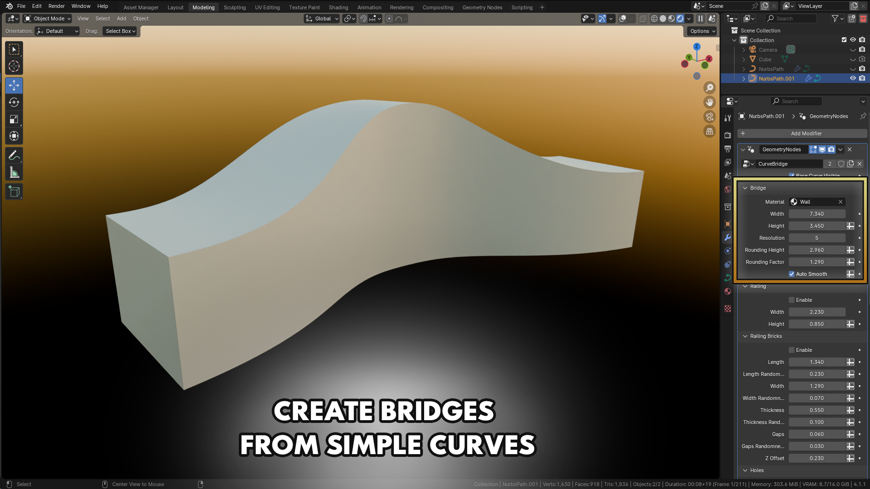This screenshot has height=489, width=870.
Task: Select the Cube item in outliner
Action: (x=765, y=60)
